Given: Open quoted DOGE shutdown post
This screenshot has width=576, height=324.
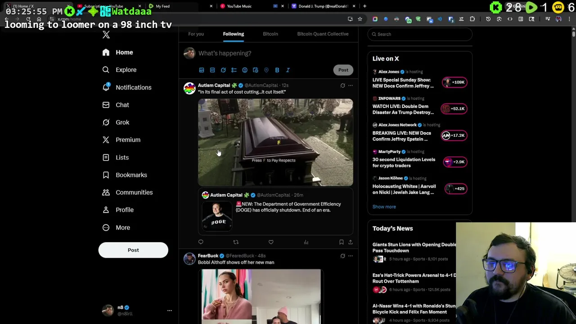Looking at the screenshot, I should (275, 211).
